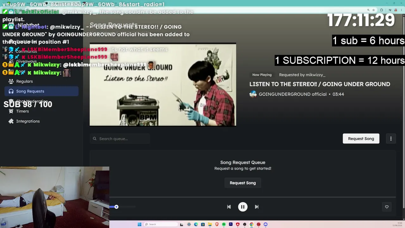Image resolution: width=405 pixels, height=228 pixels.
Task: Open Settings gear from the taskbar
Action: 189,225
